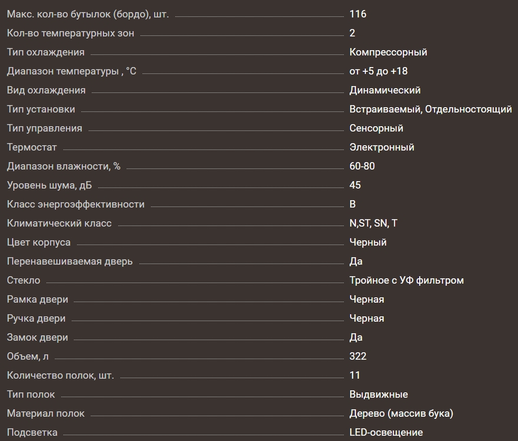Click "Встраиваемый, Отдельностоящий" installation value

430,109
